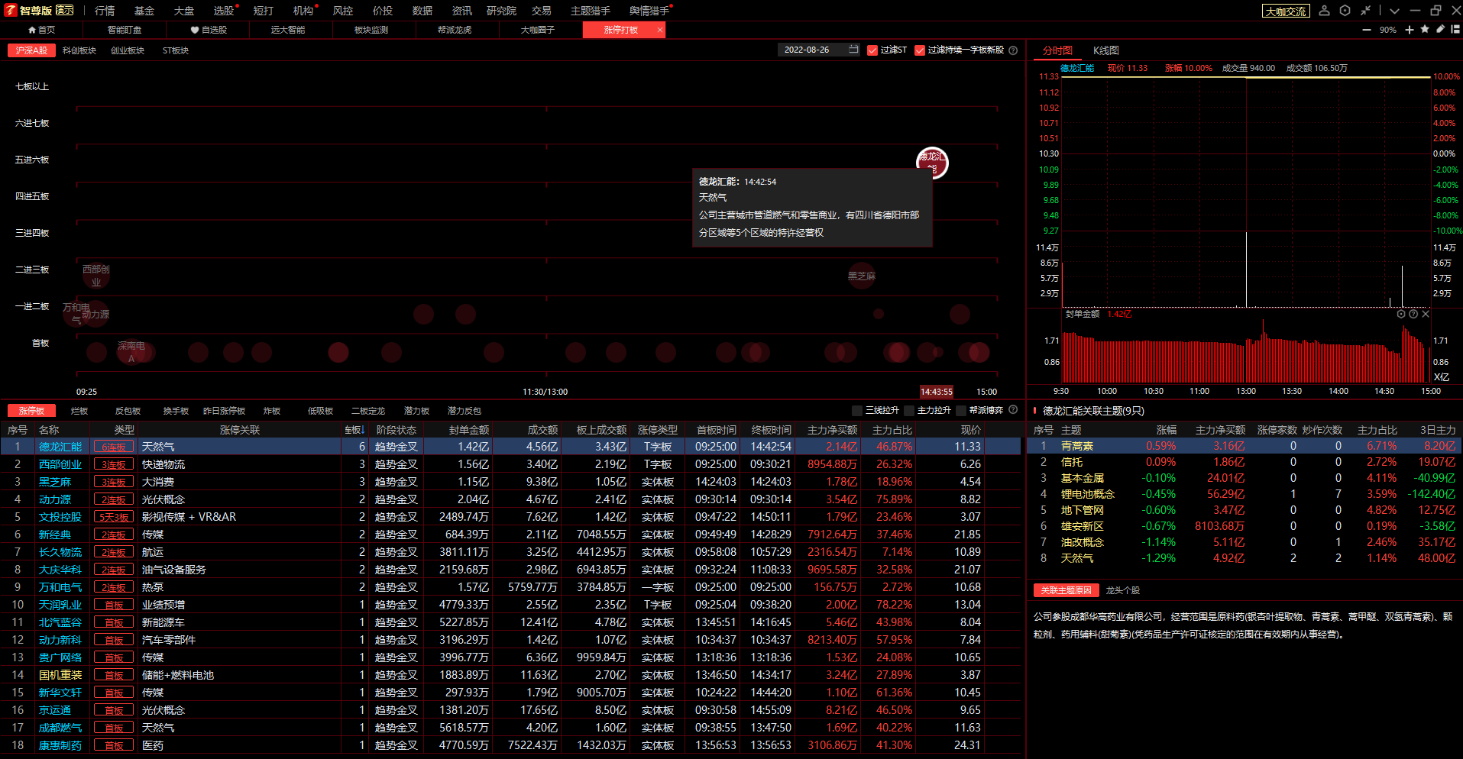The height and width of the screenshot is (759, 1463).
Task: Open the hexagon settings icon in the title bar
Action: 1345,11
